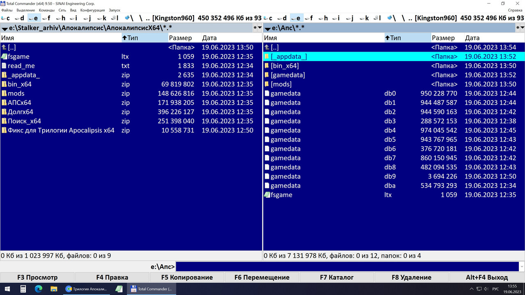Open Windows Start menu
The height and width of the screenshot is (295, 525).
pos(8,289)
